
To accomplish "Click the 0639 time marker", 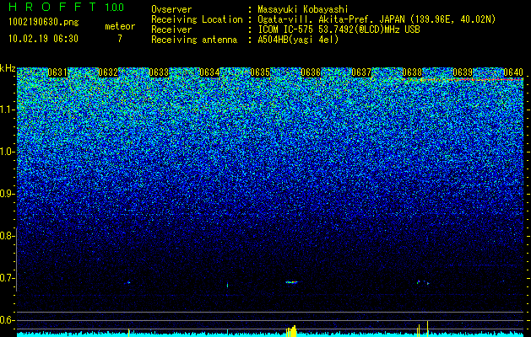I will tap(463, 72).
